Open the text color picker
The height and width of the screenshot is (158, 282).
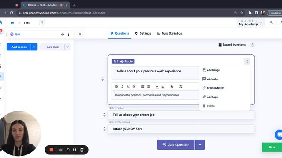point(157,87)
